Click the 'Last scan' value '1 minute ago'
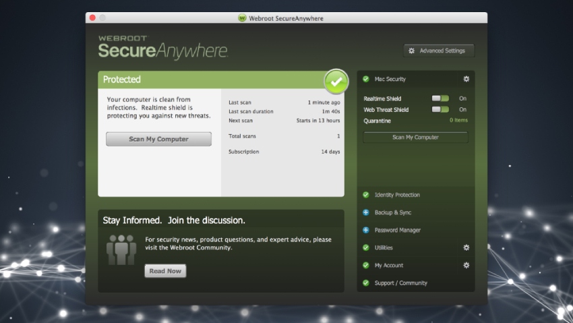This screenshot has height=323, width=573. coord(324,102)
